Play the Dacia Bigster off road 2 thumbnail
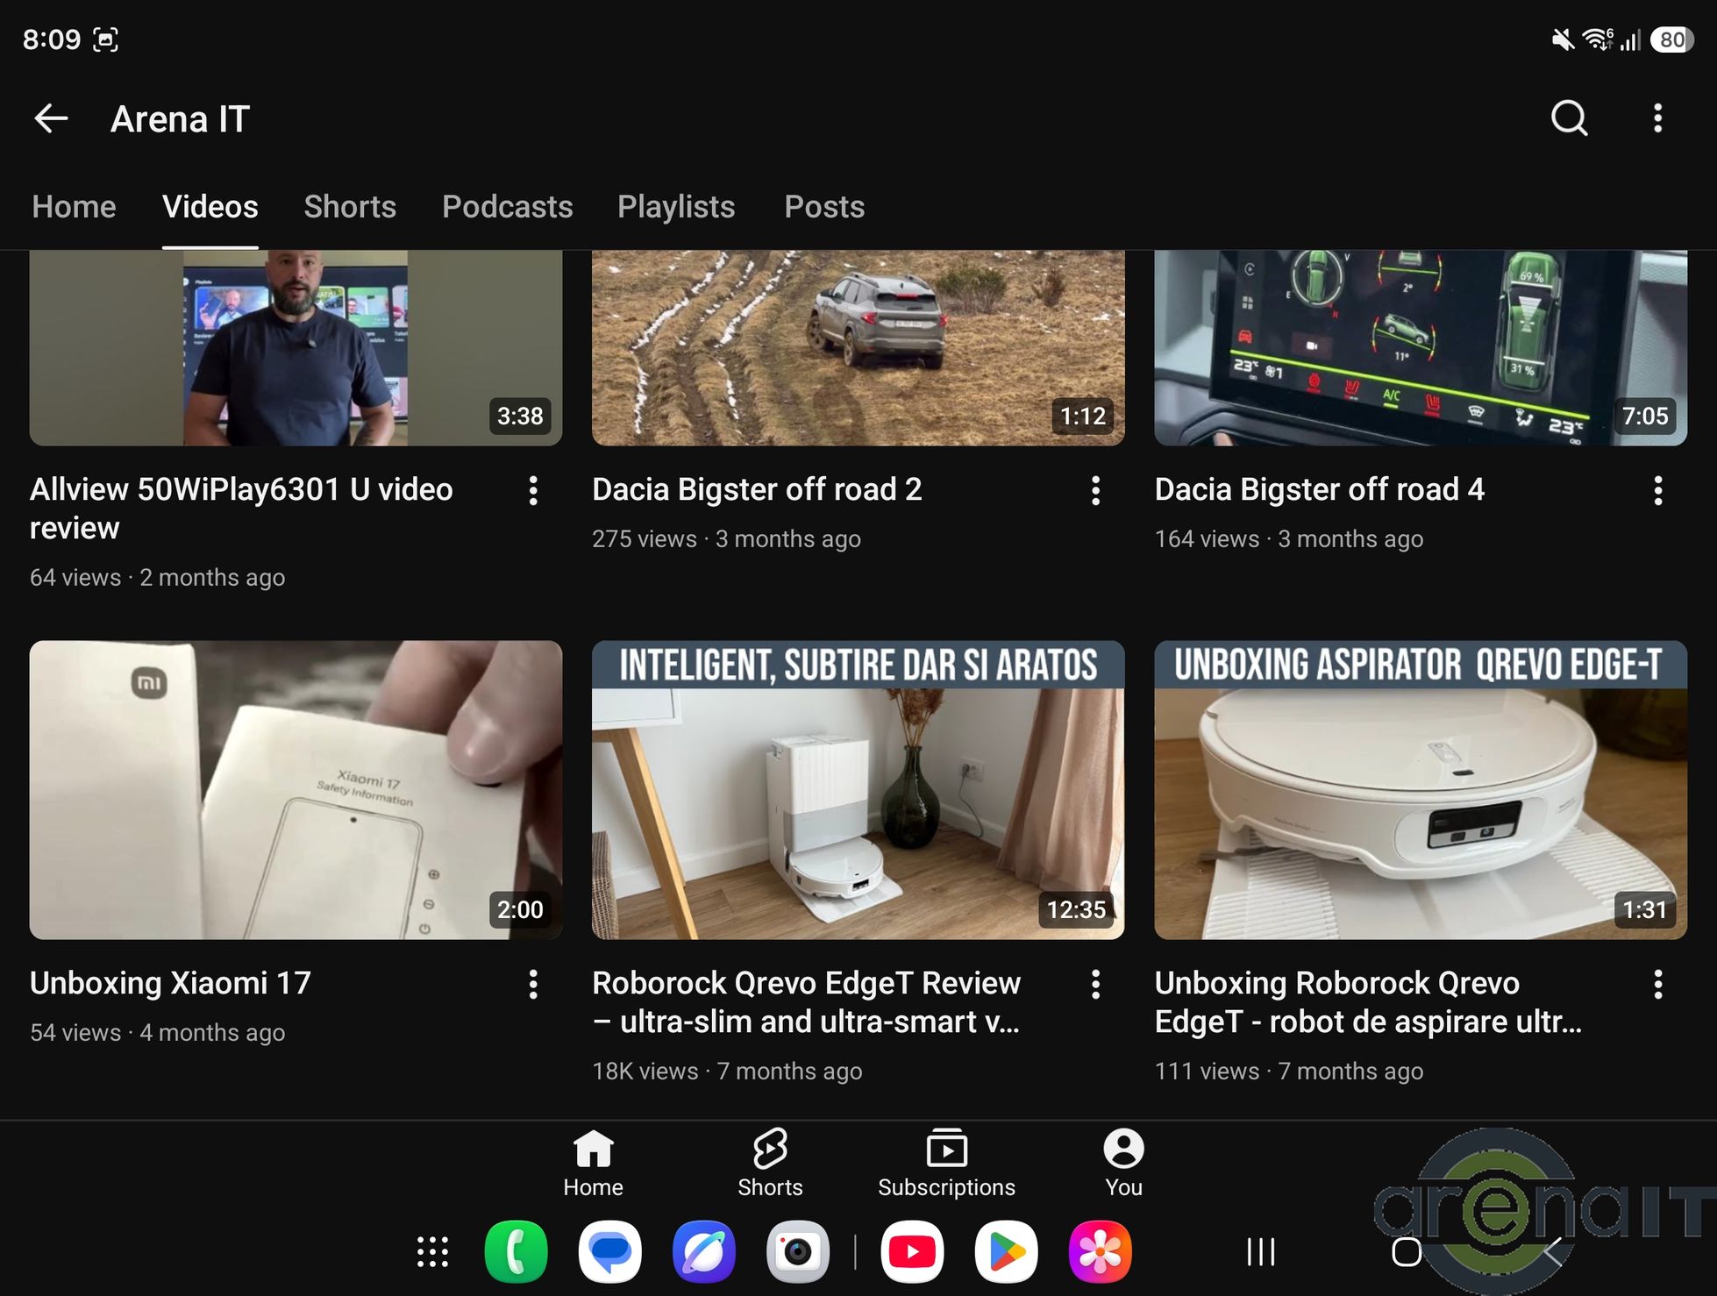Image resolution: width=1717 pixels, height=1296 pixels. (x=858, y=348)
